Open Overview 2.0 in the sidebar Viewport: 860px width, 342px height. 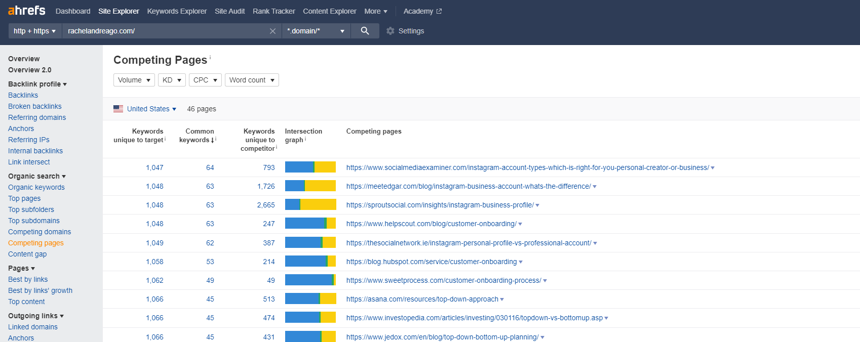pos(30,70)
